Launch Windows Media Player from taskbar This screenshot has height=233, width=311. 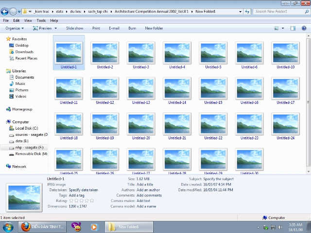94,227
